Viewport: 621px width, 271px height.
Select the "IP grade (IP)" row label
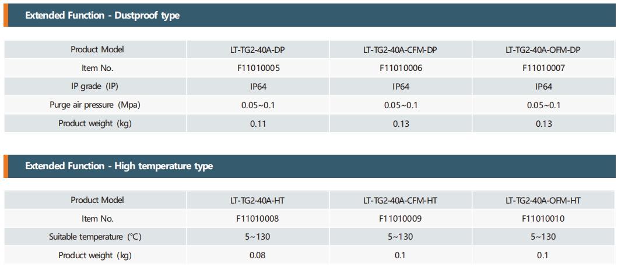point(95,87)
